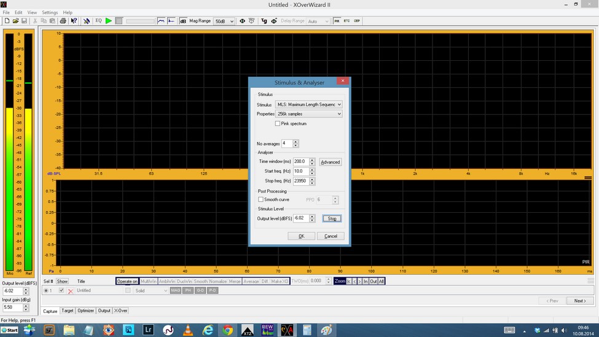Switch to the X-Over tab
This screenshot has width=599, height=337.
pos(120,311)
